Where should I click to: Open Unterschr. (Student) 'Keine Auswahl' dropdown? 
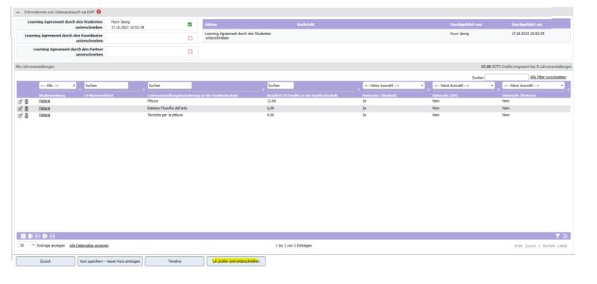[394, 86]
